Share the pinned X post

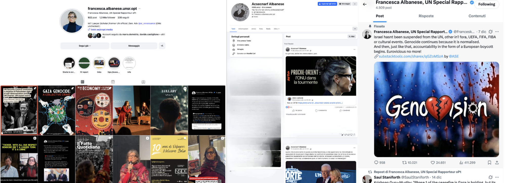pos(497,163)
